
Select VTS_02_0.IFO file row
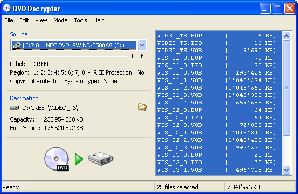(x=219, y=118)
